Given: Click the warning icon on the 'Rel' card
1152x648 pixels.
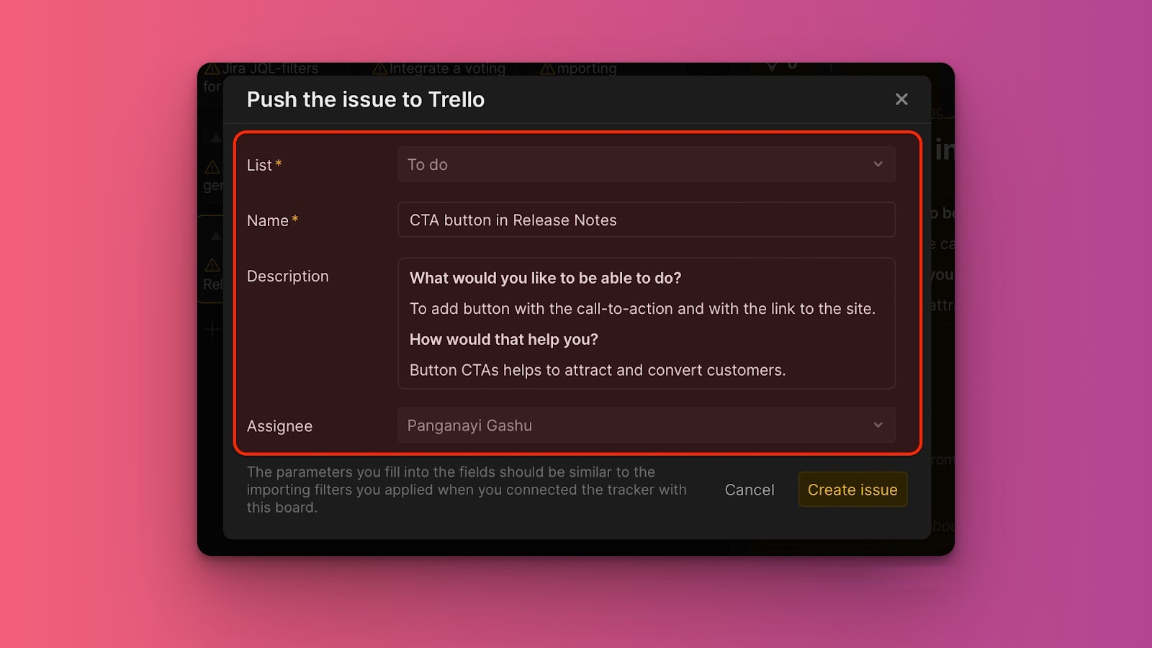Looking at the screenshot, I should (x=211, y=266).
